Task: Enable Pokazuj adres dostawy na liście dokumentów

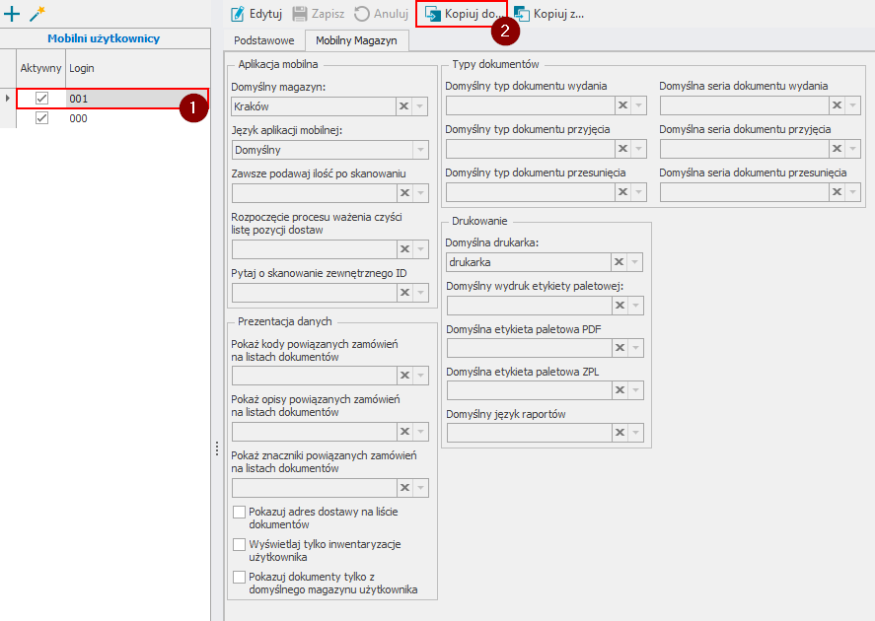Action: point(239,512)
